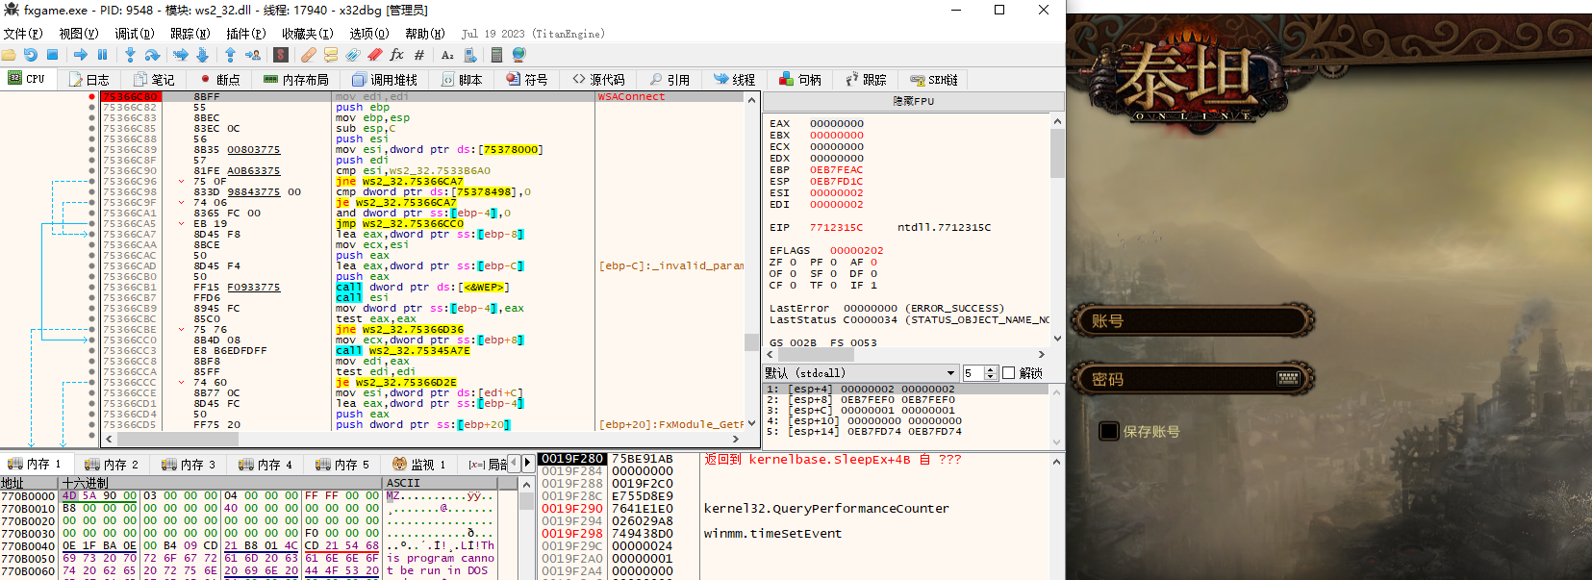This screenshot has height=580, width=1592.
Task: Open the string references Az icon
Action: click(447, 55)
